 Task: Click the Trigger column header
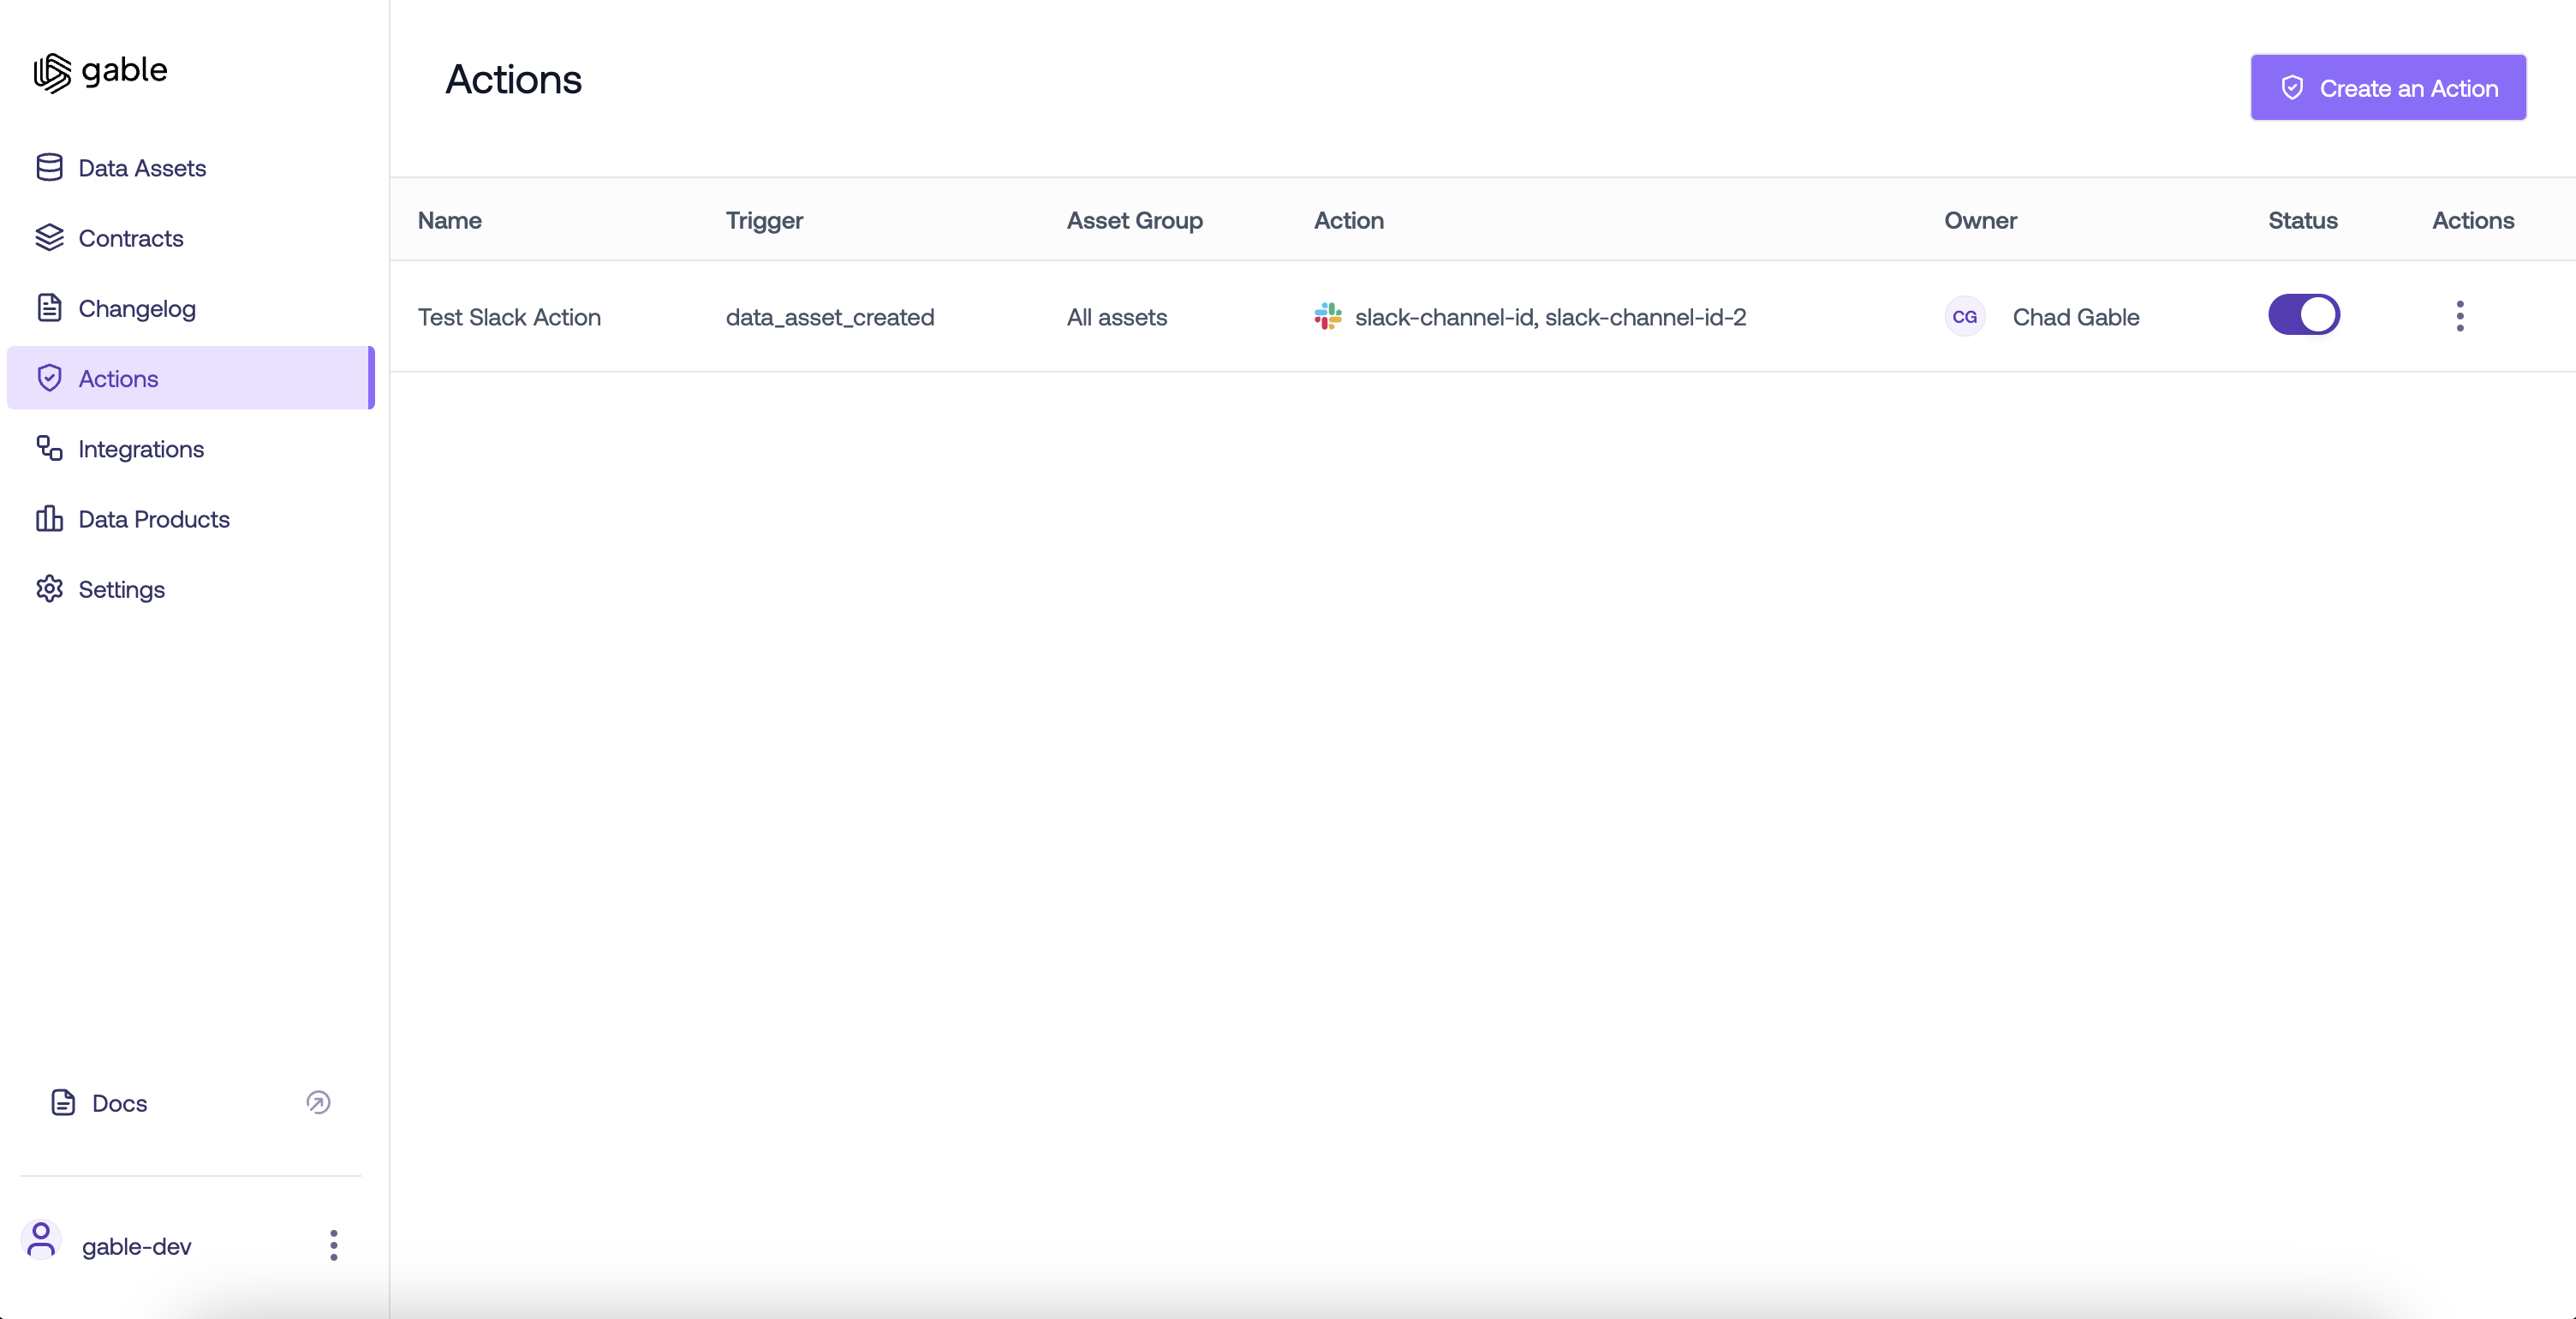764,220
